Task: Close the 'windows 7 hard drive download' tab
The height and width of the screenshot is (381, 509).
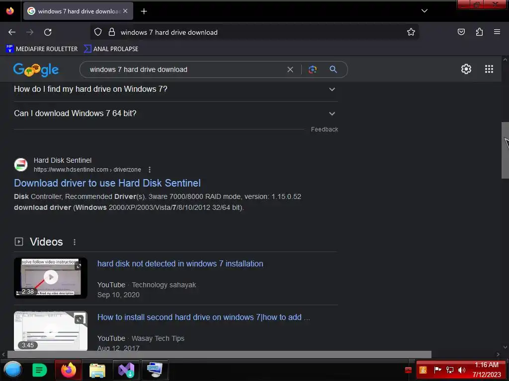Action: click(125, 11)
